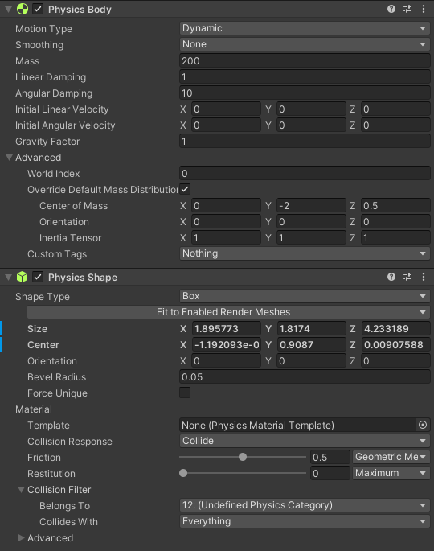Open Physics Body presets icon

[x=407, y=9]
